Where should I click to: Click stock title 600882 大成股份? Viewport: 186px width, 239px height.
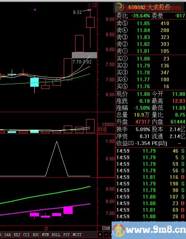pyautogui.click(x=149, y=7)
